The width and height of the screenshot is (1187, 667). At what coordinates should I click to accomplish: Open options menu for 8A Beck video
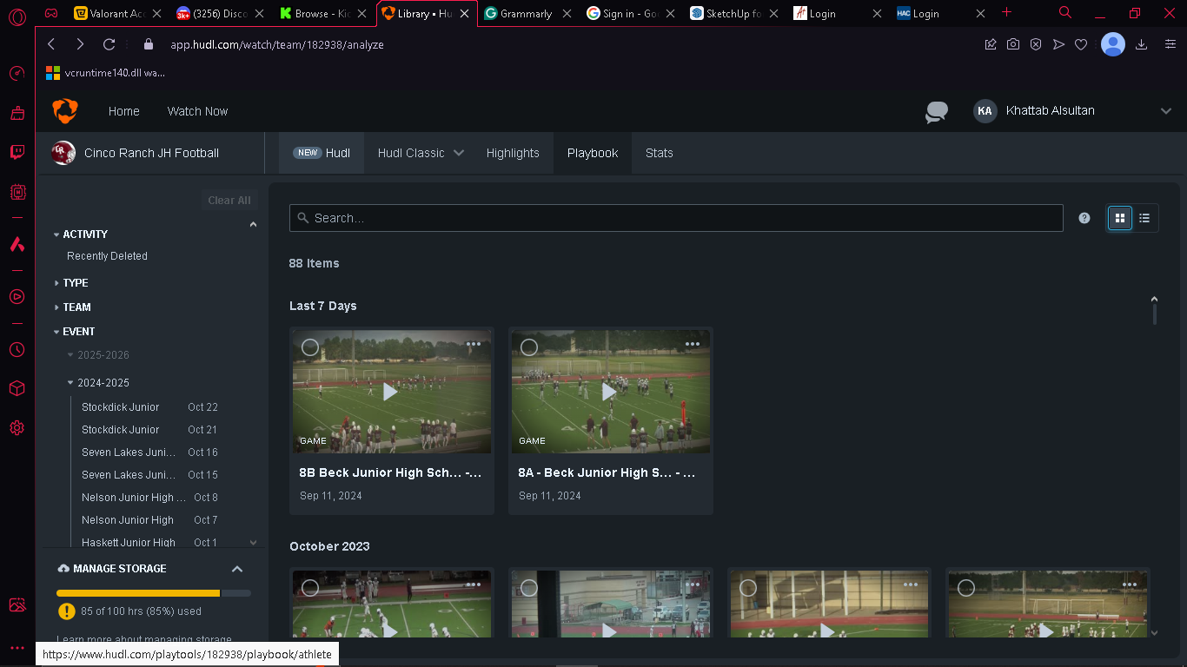[x=693, y=344]
